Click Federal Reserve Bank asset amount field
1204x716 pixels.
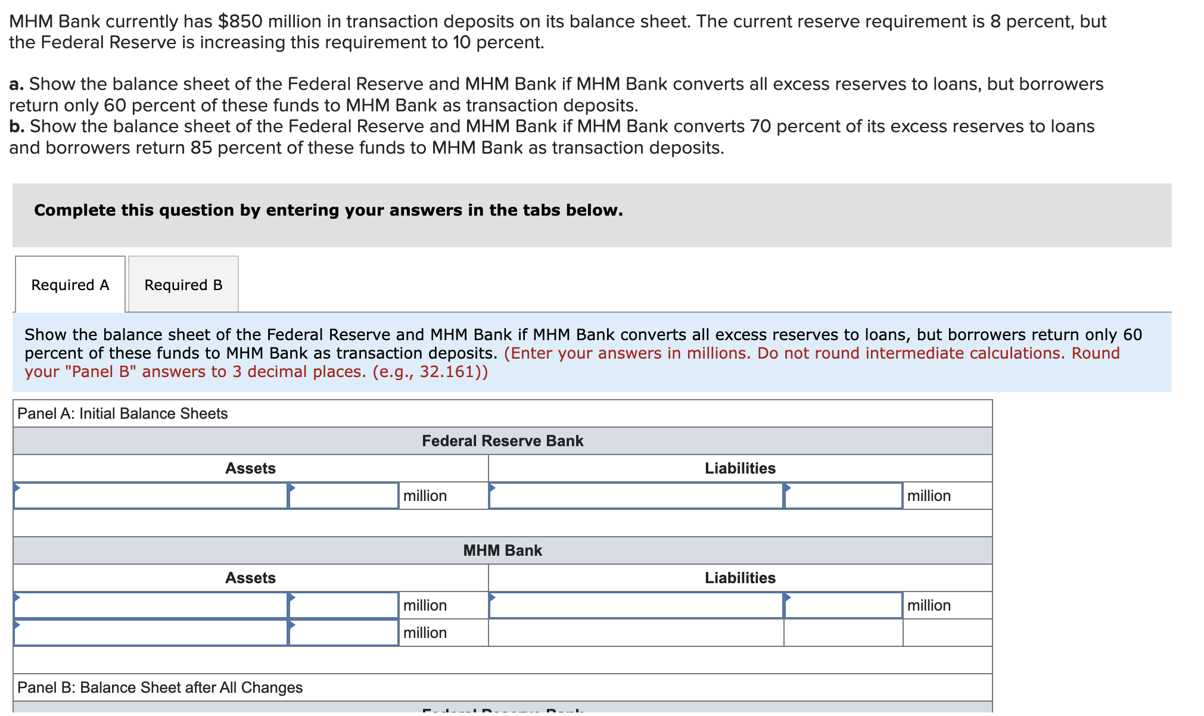coord(344,496)
